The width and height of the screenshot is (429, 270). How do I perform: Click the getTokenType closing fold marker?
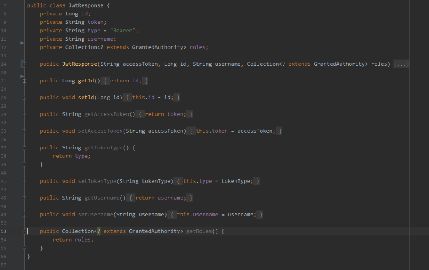pyautogui.click(x=24, y=165)
